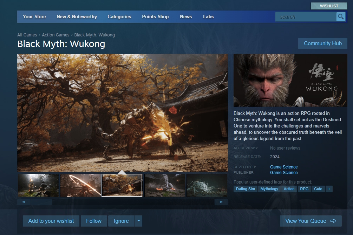Viewport: 353px width, 235px height.
Task: Type in the store search field
Action: click(x=306, y=17)
